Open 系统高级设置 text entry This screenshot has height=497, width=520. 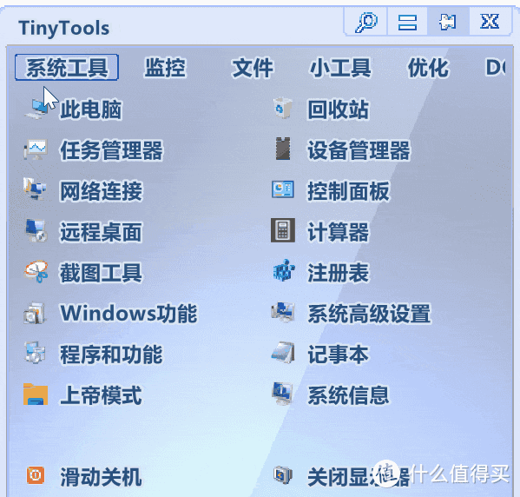point(369,314)
